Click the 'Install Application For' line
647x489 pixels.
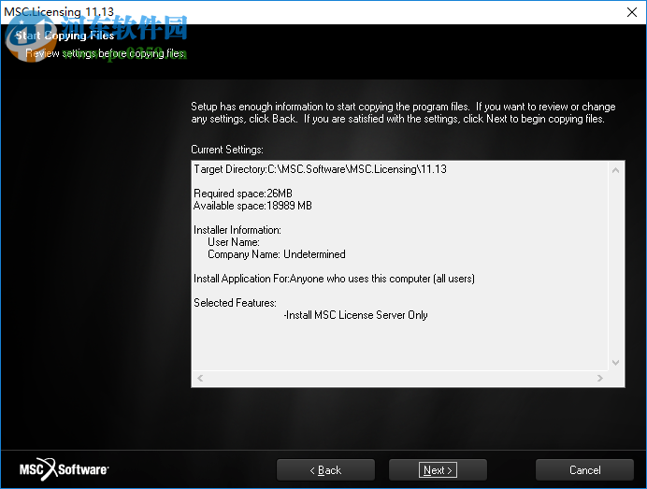(334, 279)
